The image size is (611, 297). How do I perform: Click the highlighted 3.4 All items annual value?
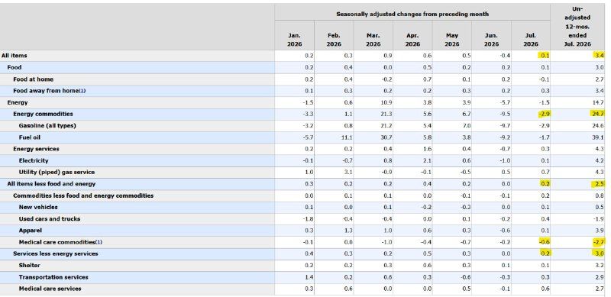[598, 55]
